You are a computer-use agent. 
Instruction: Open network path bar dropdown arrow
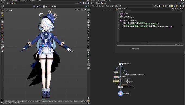pyautogui.click(x=178, y=3)
